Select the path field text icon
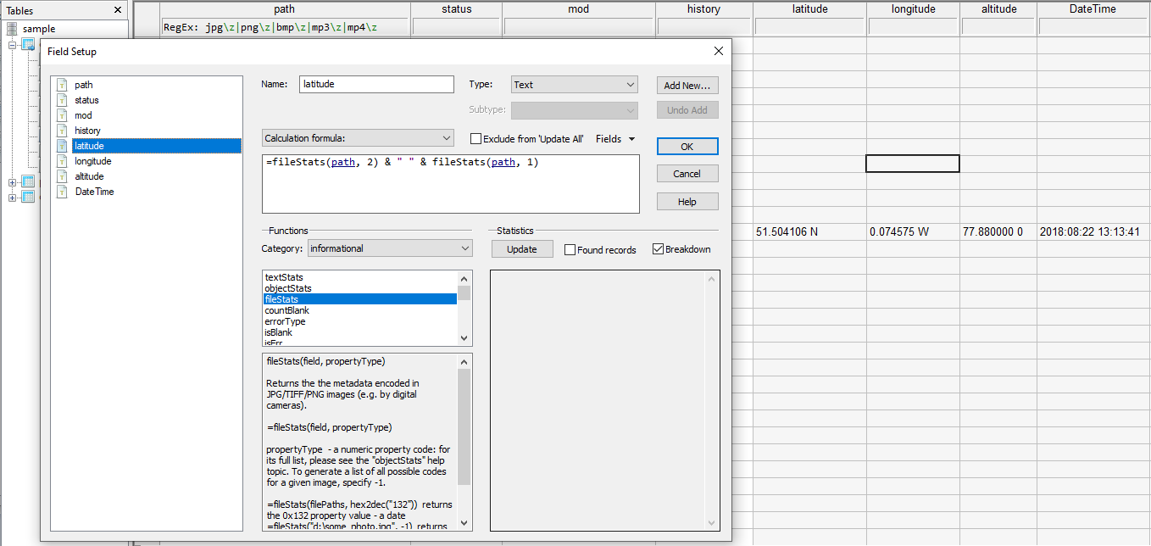The width and height of the screenshot is (1151, 546). (x=62, y=85)
